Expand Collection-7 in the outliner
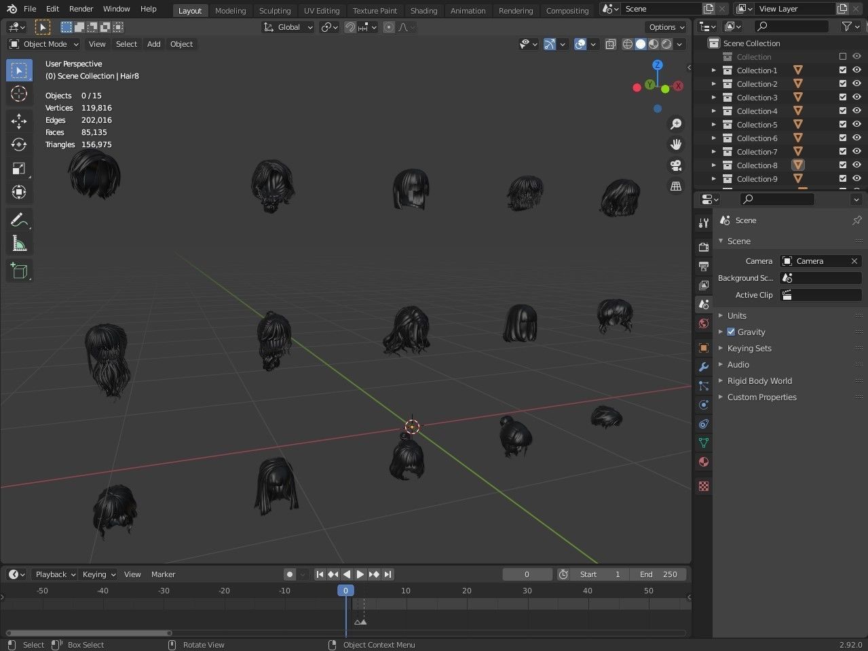Image resolution: width=868 pixels, height=651 pixels. 714,152
